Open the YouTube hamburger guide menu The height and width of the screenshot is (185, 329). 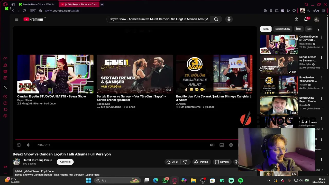coord(16,19)
